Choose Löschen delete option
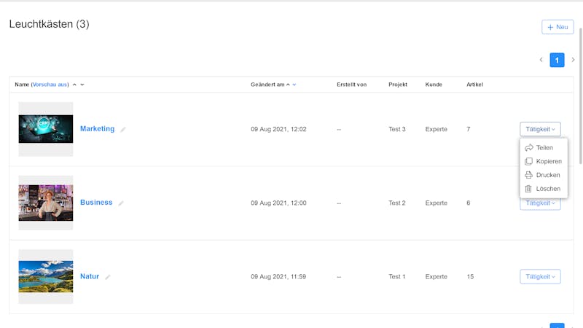Screen dimensions: 583x328 544,189
